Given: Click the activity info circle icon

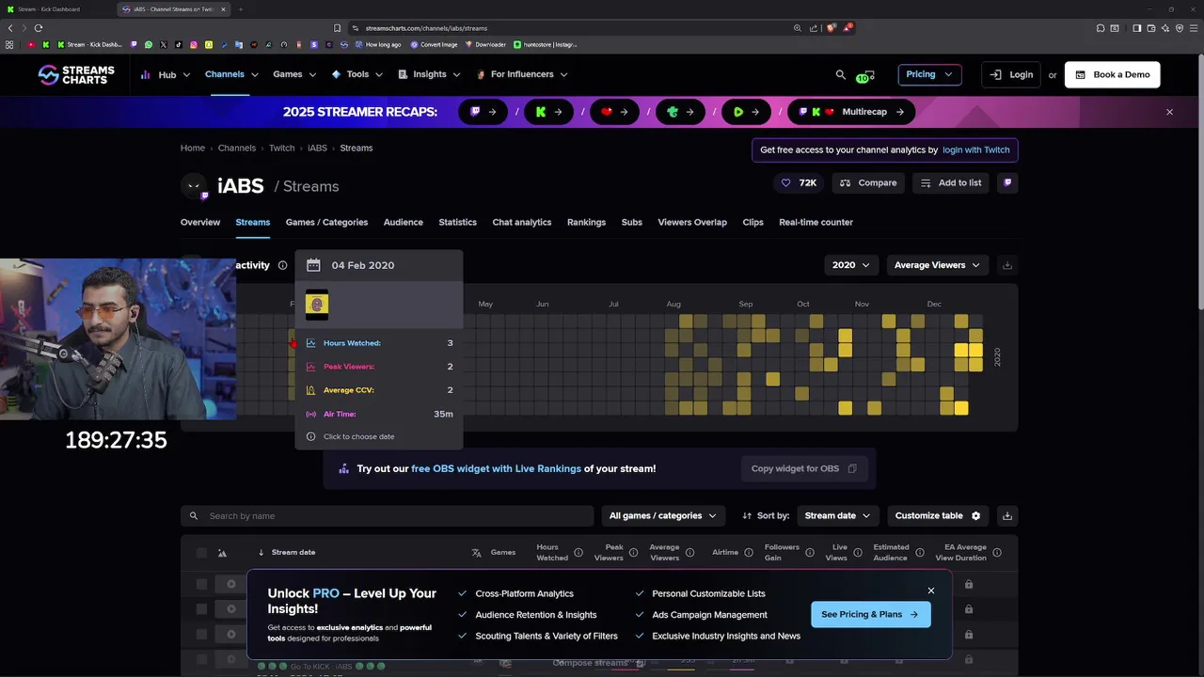Looking at the screenshot, I should (282, 265).
